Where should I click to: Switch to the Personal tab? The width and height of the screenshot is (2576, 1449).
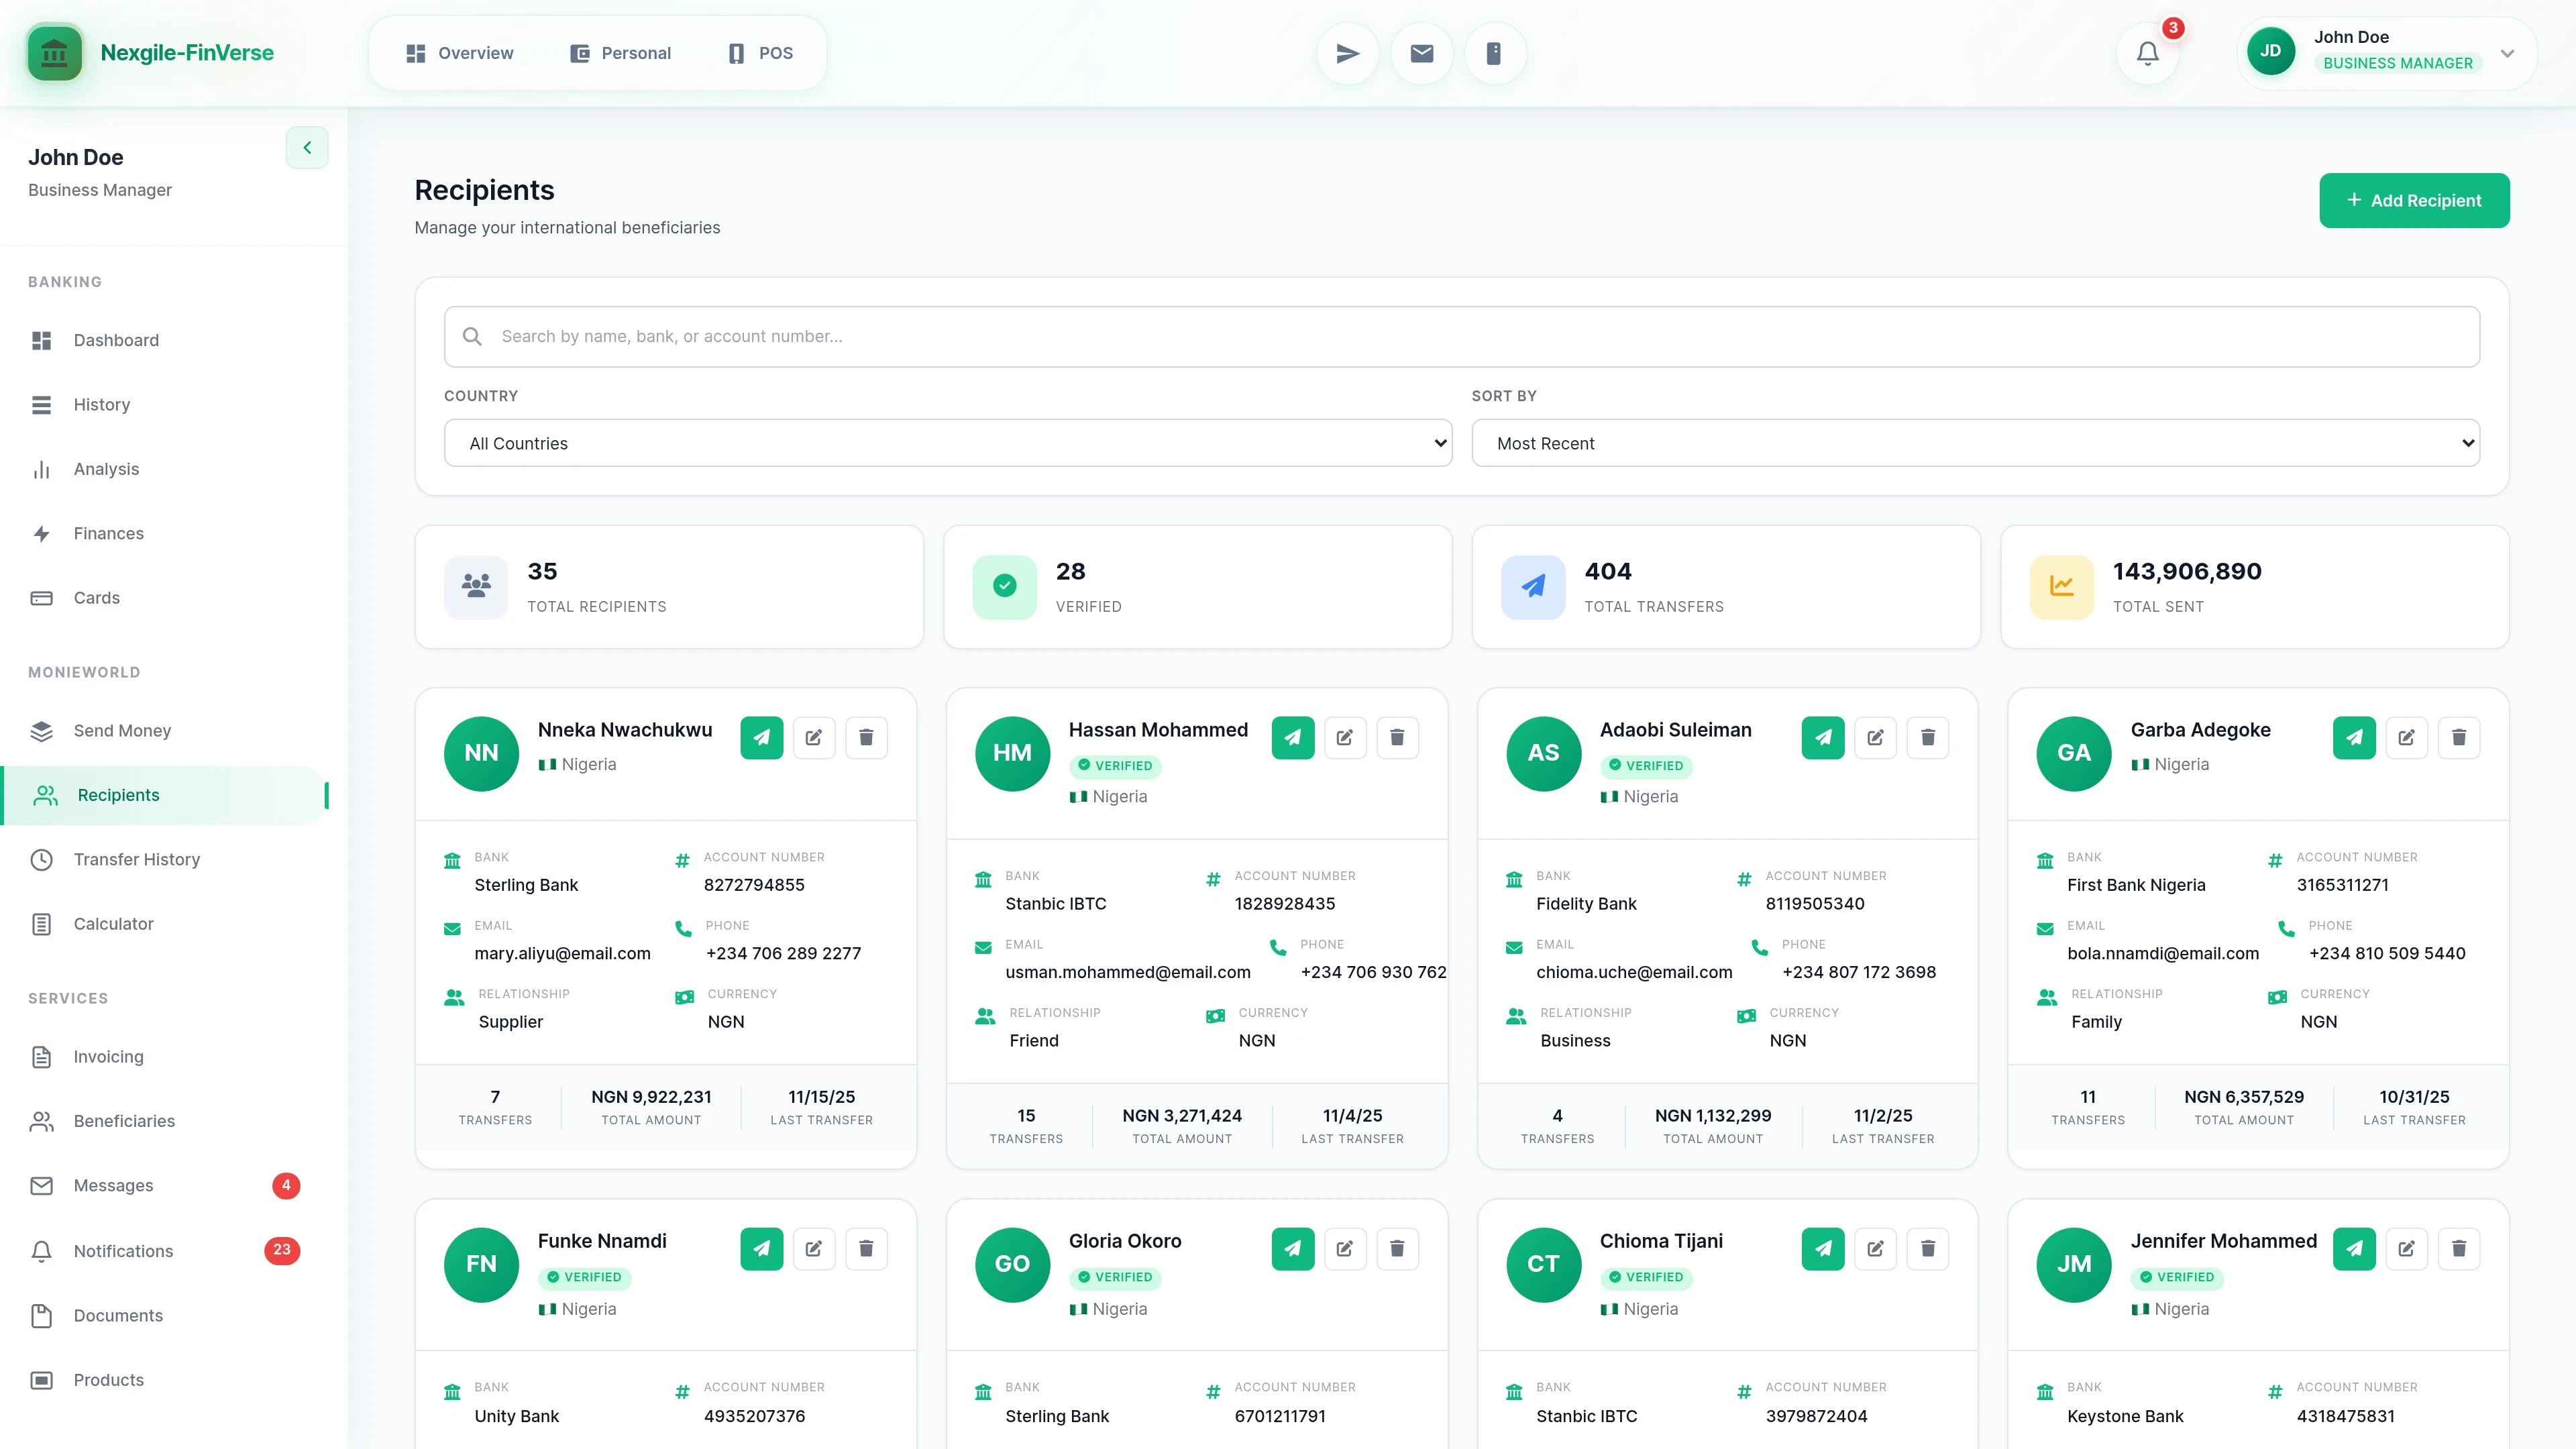[x=620, y=54]
